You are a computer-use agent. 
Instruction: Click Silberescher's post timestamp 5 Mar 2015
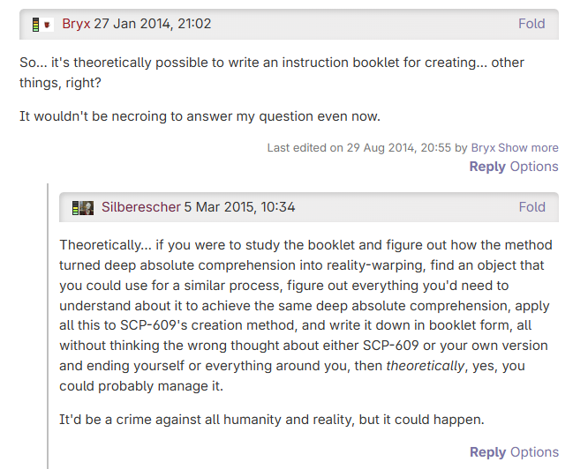239,207
